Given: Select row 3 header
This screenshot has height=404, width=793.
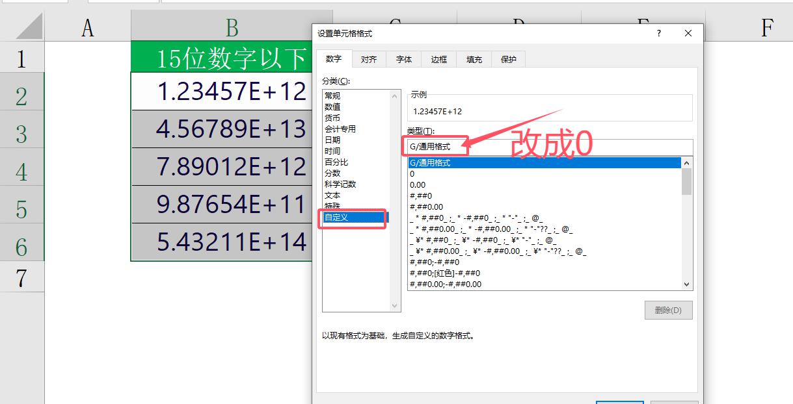Looking at the screenshot, I should click(22, 129).
